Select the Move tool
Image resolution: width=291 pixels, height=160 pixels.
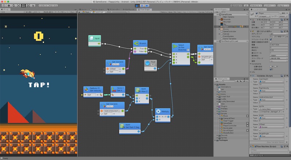click(x=9, y=6)
